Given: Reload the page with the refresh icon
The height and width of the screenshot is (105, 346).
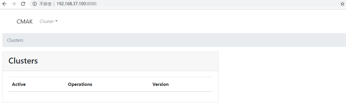Looking at the screenshot, I should [x=23, y=4].
